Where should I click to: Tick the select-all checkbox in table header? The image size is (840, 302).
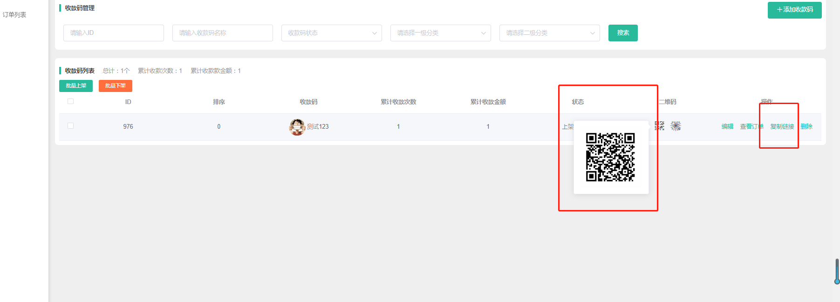pyautogui.click(x=71, y=101)
